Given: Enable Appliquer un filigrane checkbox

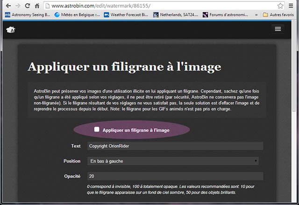Looking at the screenshot, I should [97, 130].
